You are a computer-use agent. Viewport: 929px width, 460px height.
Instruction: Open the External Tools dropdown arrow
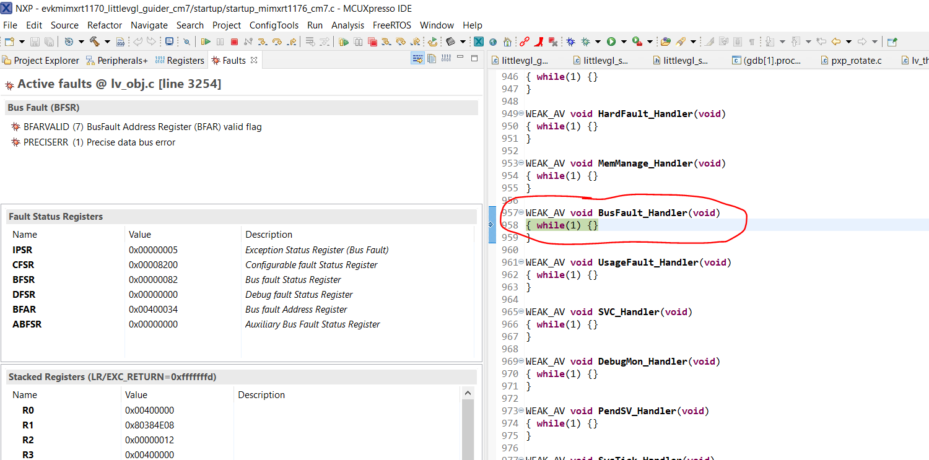point(650,41)
